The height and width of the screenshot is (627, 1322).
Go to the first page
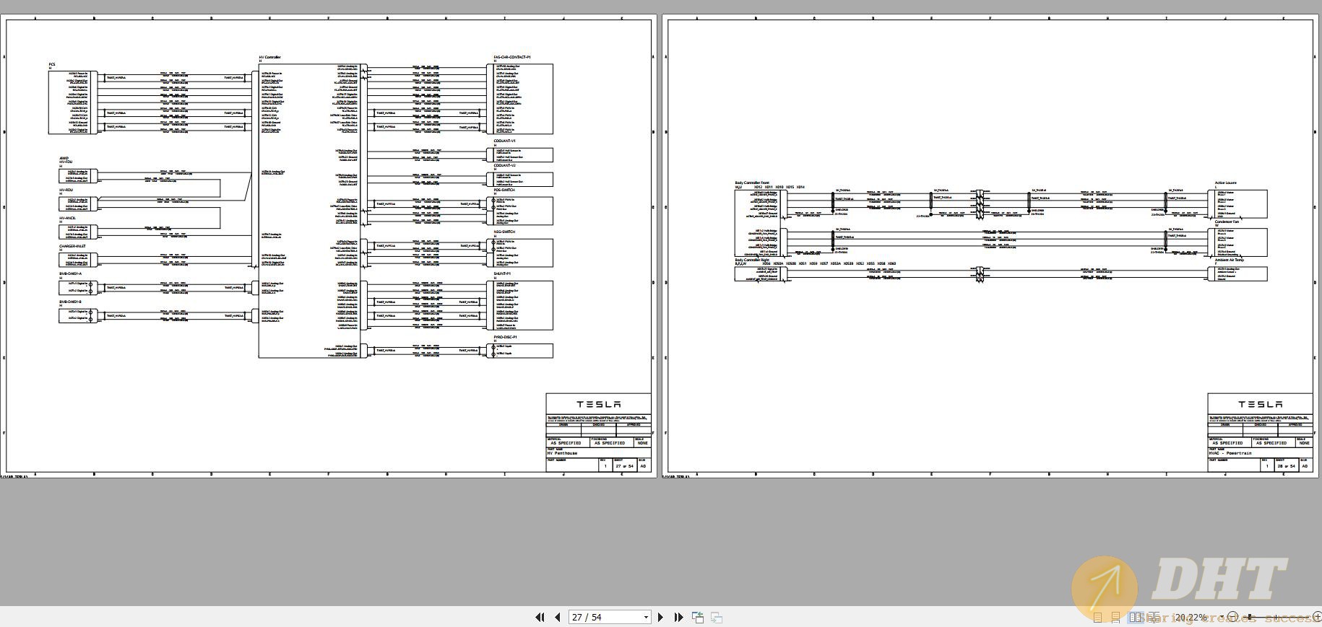pyautogui.click(x=539, y=617)
